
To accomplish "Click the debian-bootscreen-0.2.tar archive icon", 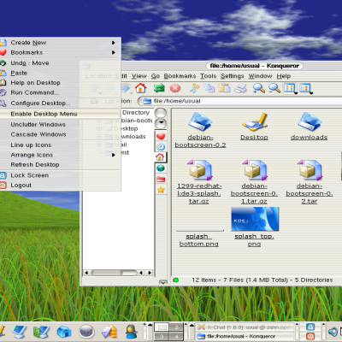I will click(x=310, y=170).
